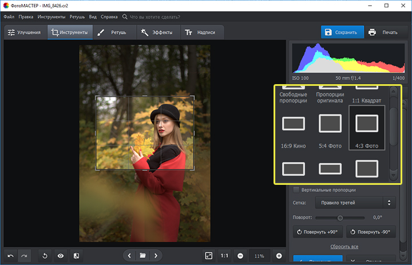412x265 pixels.
Task: Open the Ретушь menu in menu bar
Action: pyautogui.click(x=77, y=17)
